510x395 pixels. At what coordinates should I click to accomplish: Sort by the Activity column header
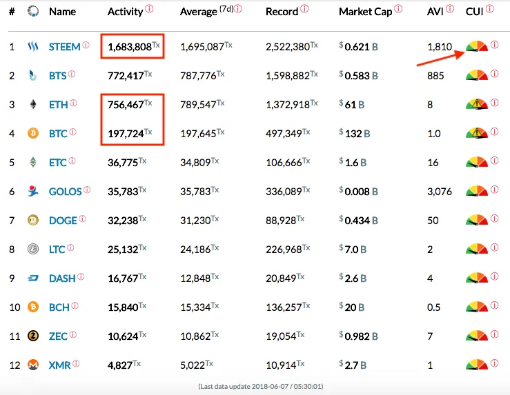(125, 12)
